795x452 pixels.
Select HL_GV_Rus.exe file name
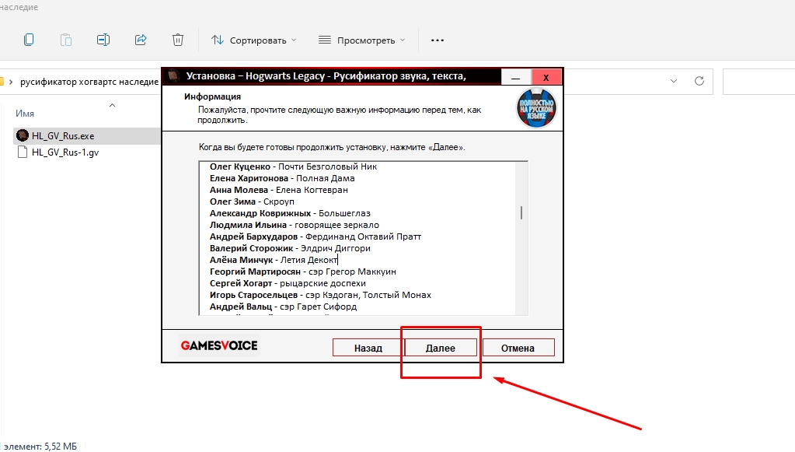(x=63, y=136)
